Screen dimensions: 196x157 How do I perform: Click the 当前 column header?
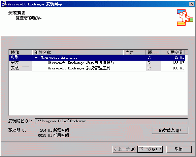pyautogui.click(x=134, y=53)
